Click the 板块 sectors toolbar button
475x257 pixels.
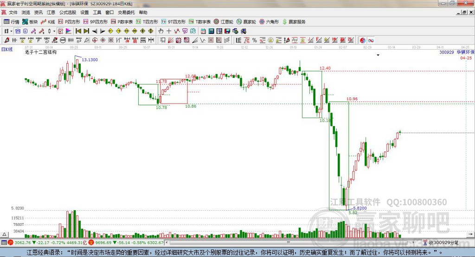(30, 22)
